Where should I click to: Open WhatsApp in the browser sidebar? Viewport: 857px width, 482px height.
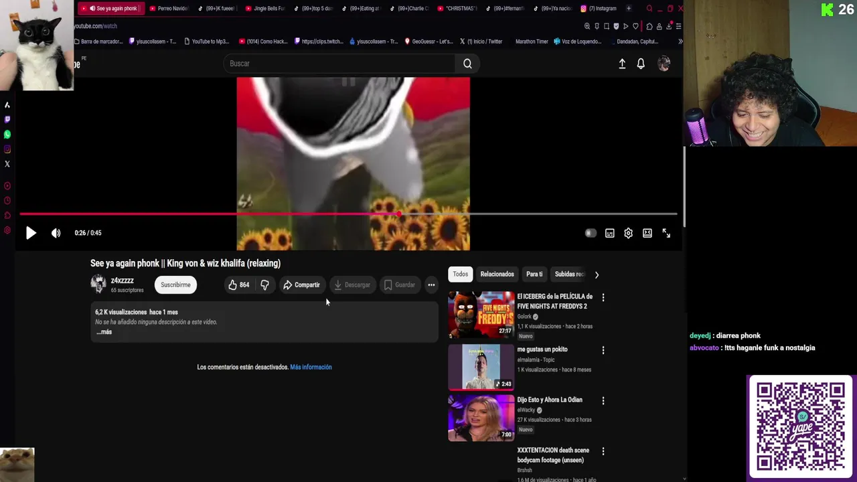tap(7, 135)
